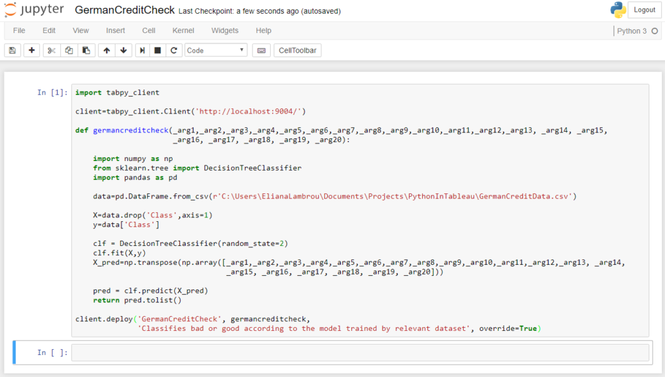Open the Edit menu

coord(49,30)
